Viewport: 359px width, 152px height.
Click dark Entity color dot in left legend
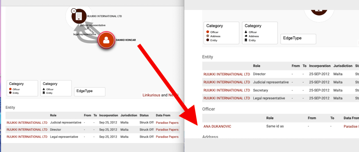(10, 93)
